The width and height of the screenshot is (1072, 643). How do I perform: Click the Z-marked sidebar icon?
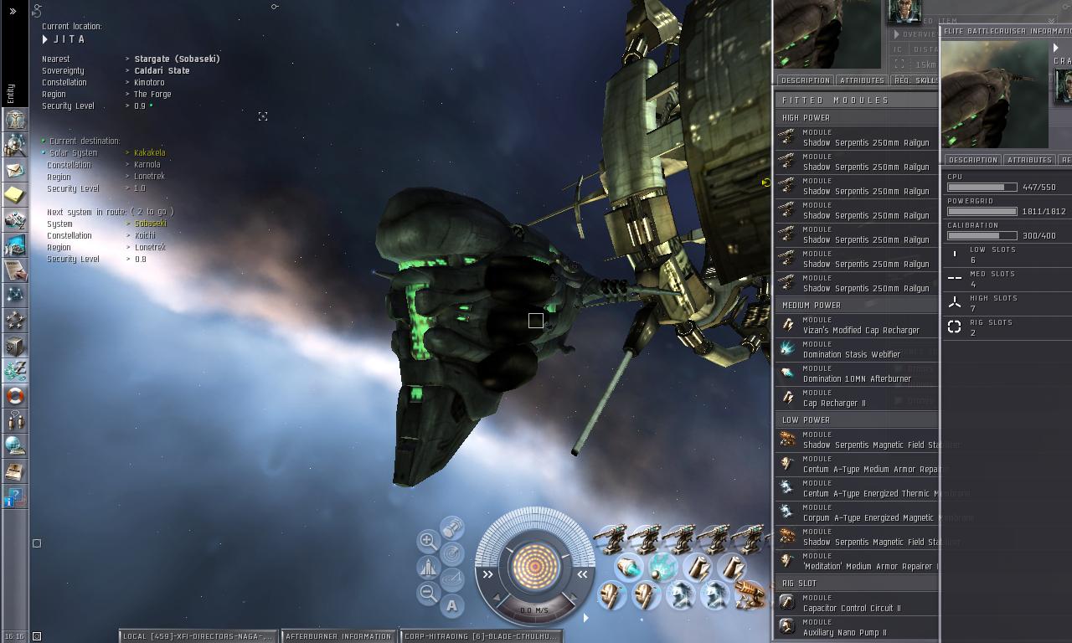(15, 371)
